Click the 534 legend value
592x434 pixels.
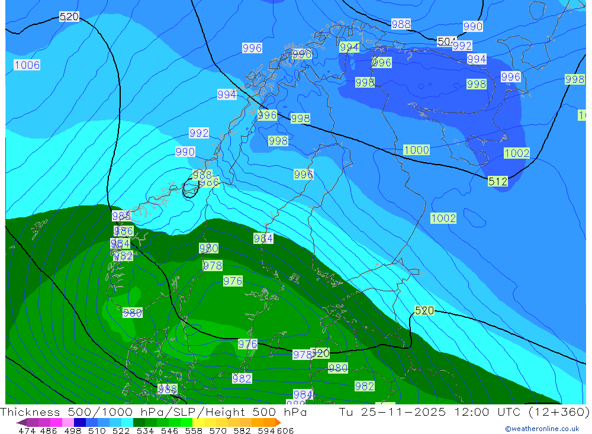click(x=145, y=430)
